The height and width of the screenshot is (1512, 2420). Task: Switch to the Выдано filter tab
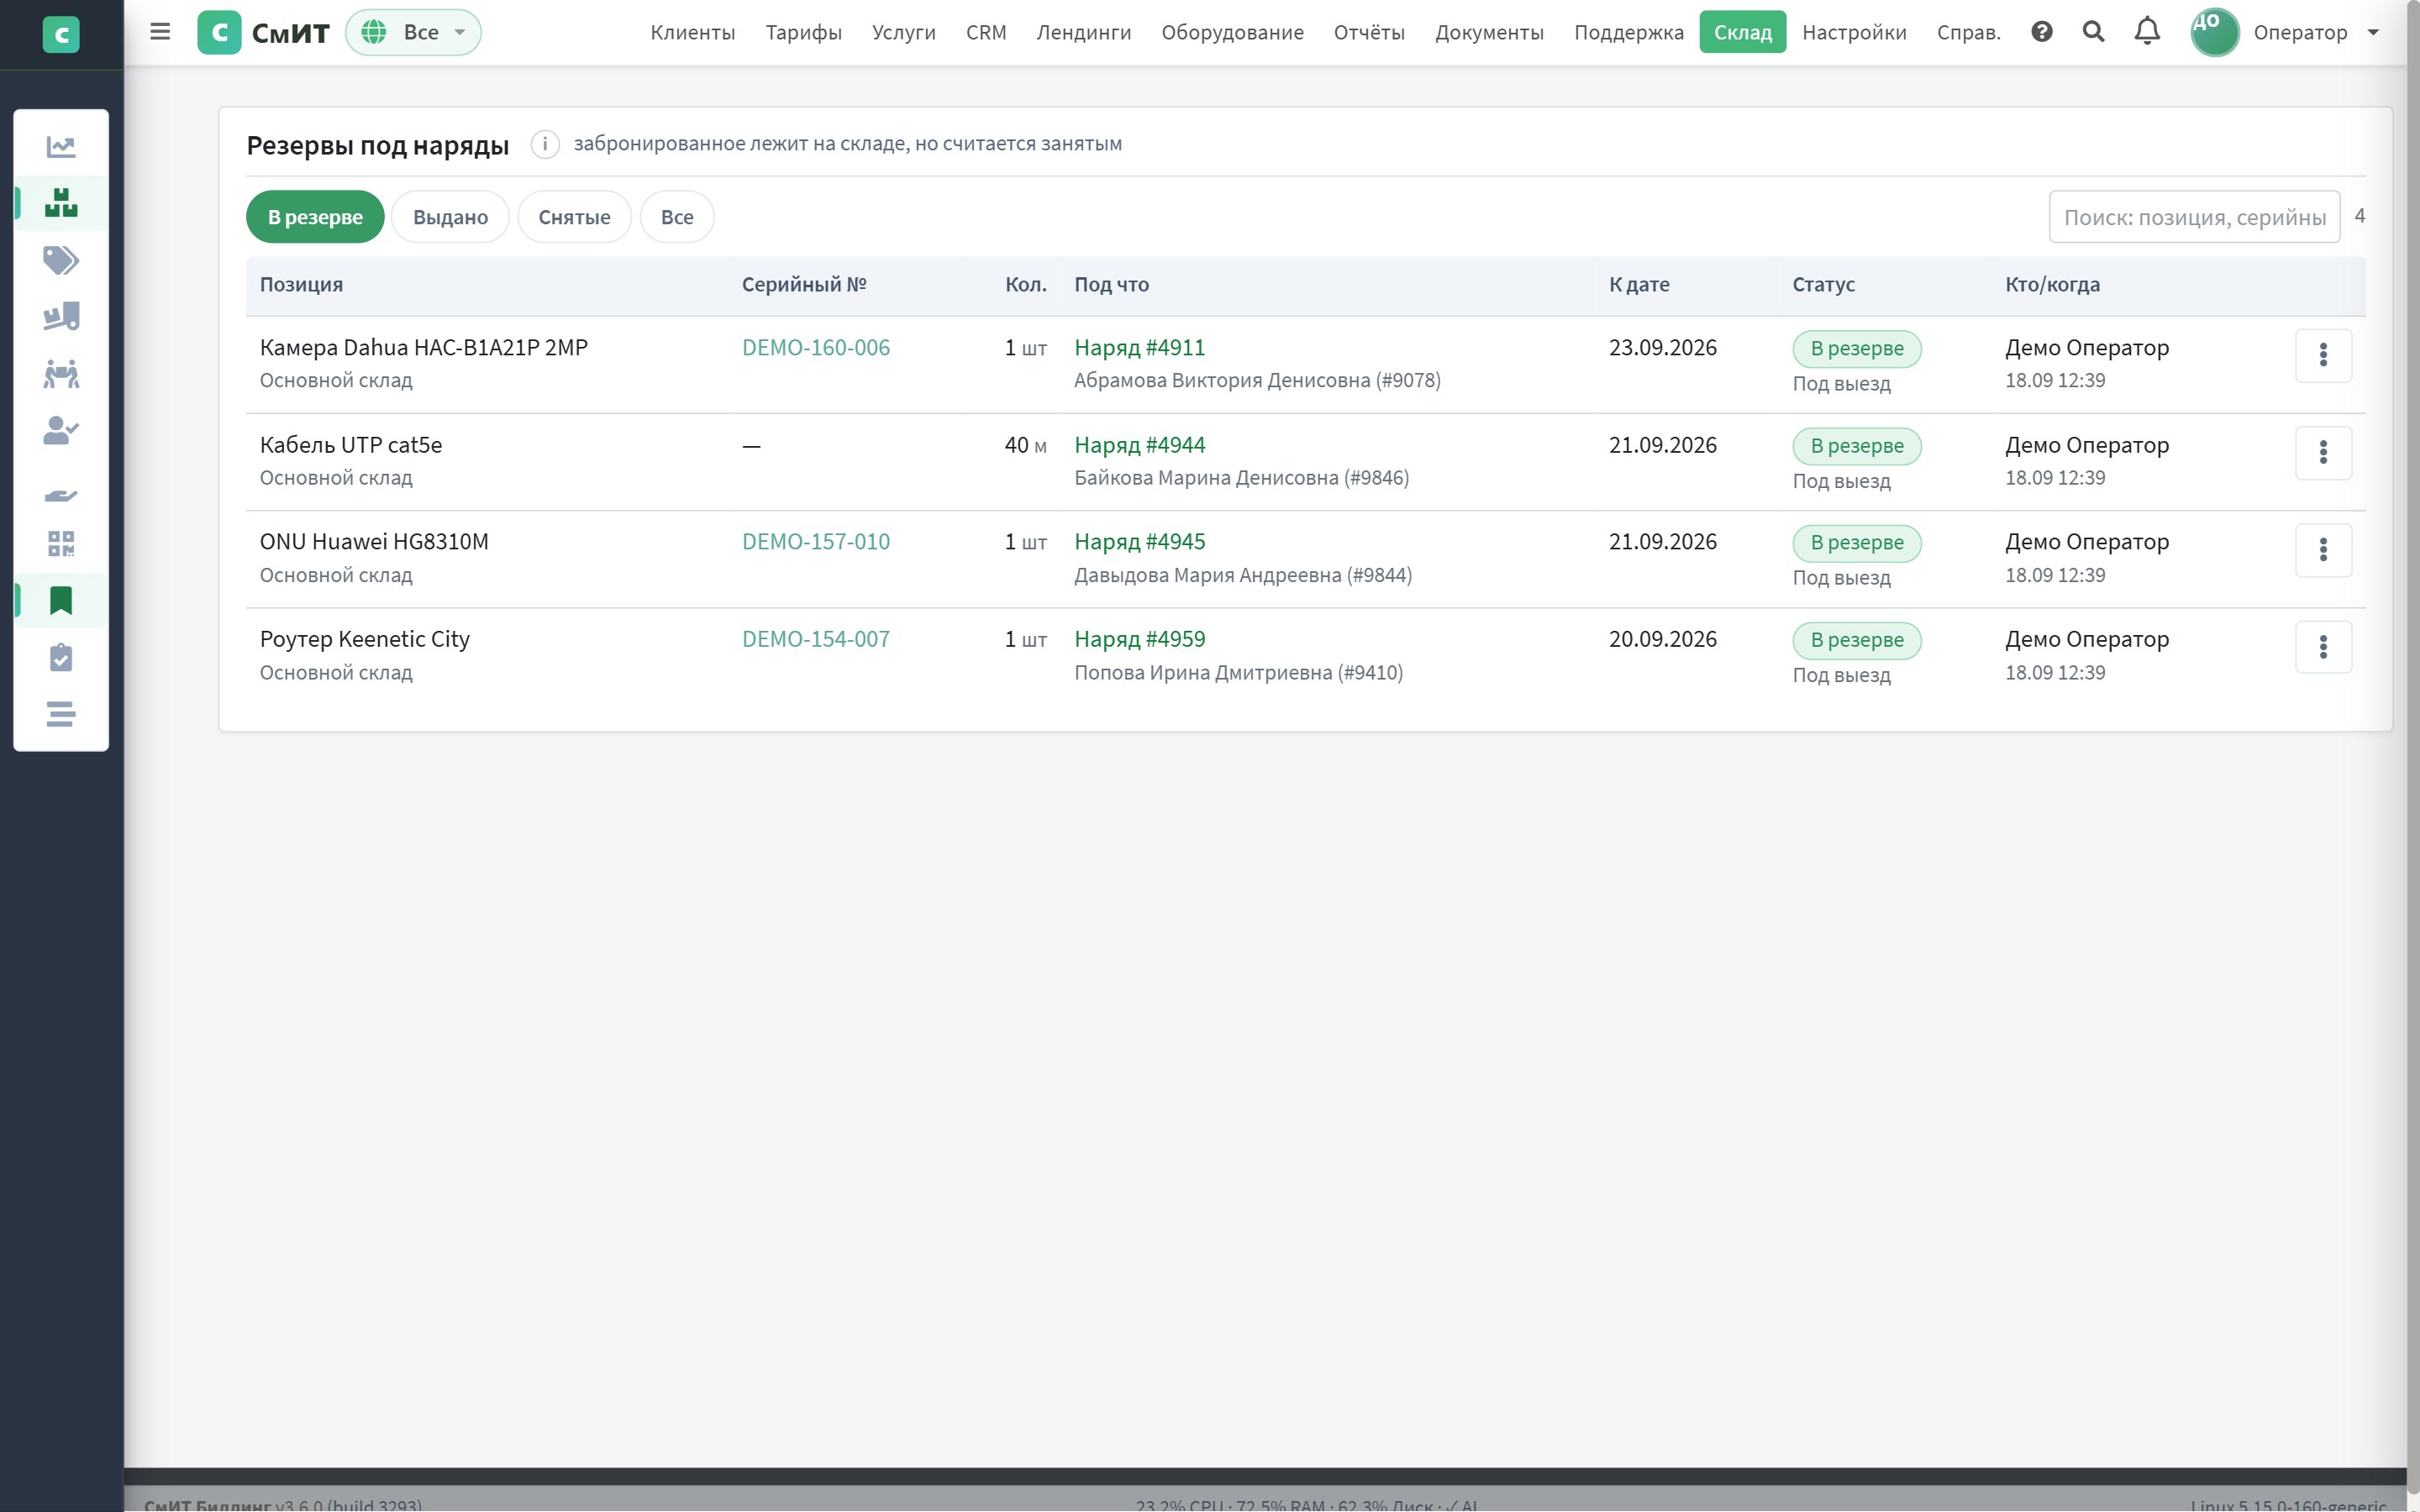click(450, 217)
